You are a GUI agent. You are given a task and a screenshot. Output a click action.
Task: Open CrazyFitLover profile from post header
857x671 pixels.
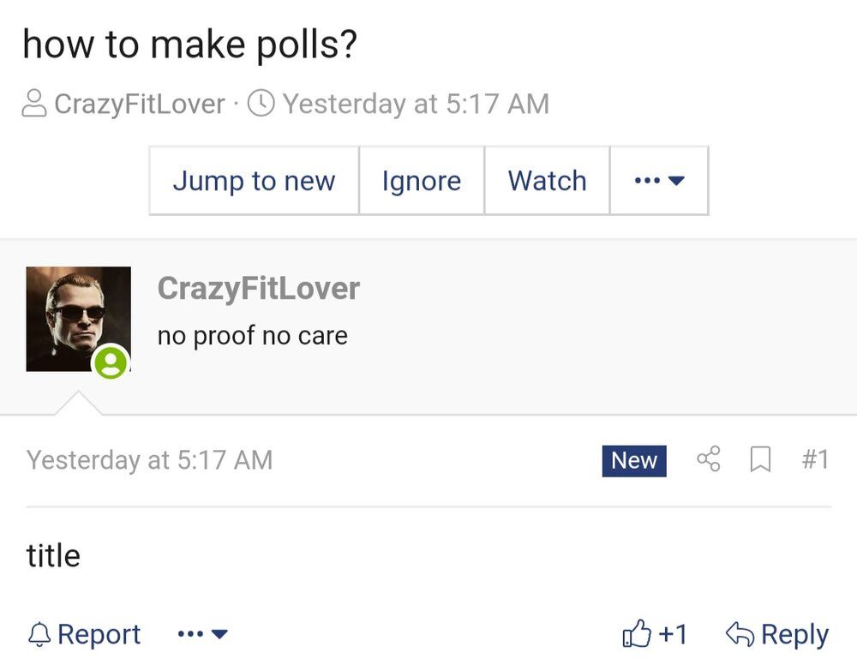coord(258,289)
